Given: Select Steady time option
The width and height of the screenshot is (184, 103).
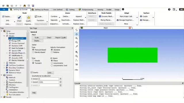Looking at the screenshot, I should pyautogui.click(x=33, y=61).
